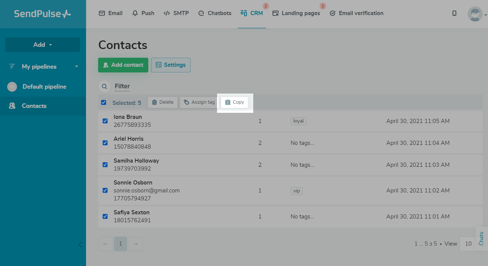Image resolution: width=488 pixels, height=266 pixels.
Task: Click Assign tag button
Action: [199, 102]
